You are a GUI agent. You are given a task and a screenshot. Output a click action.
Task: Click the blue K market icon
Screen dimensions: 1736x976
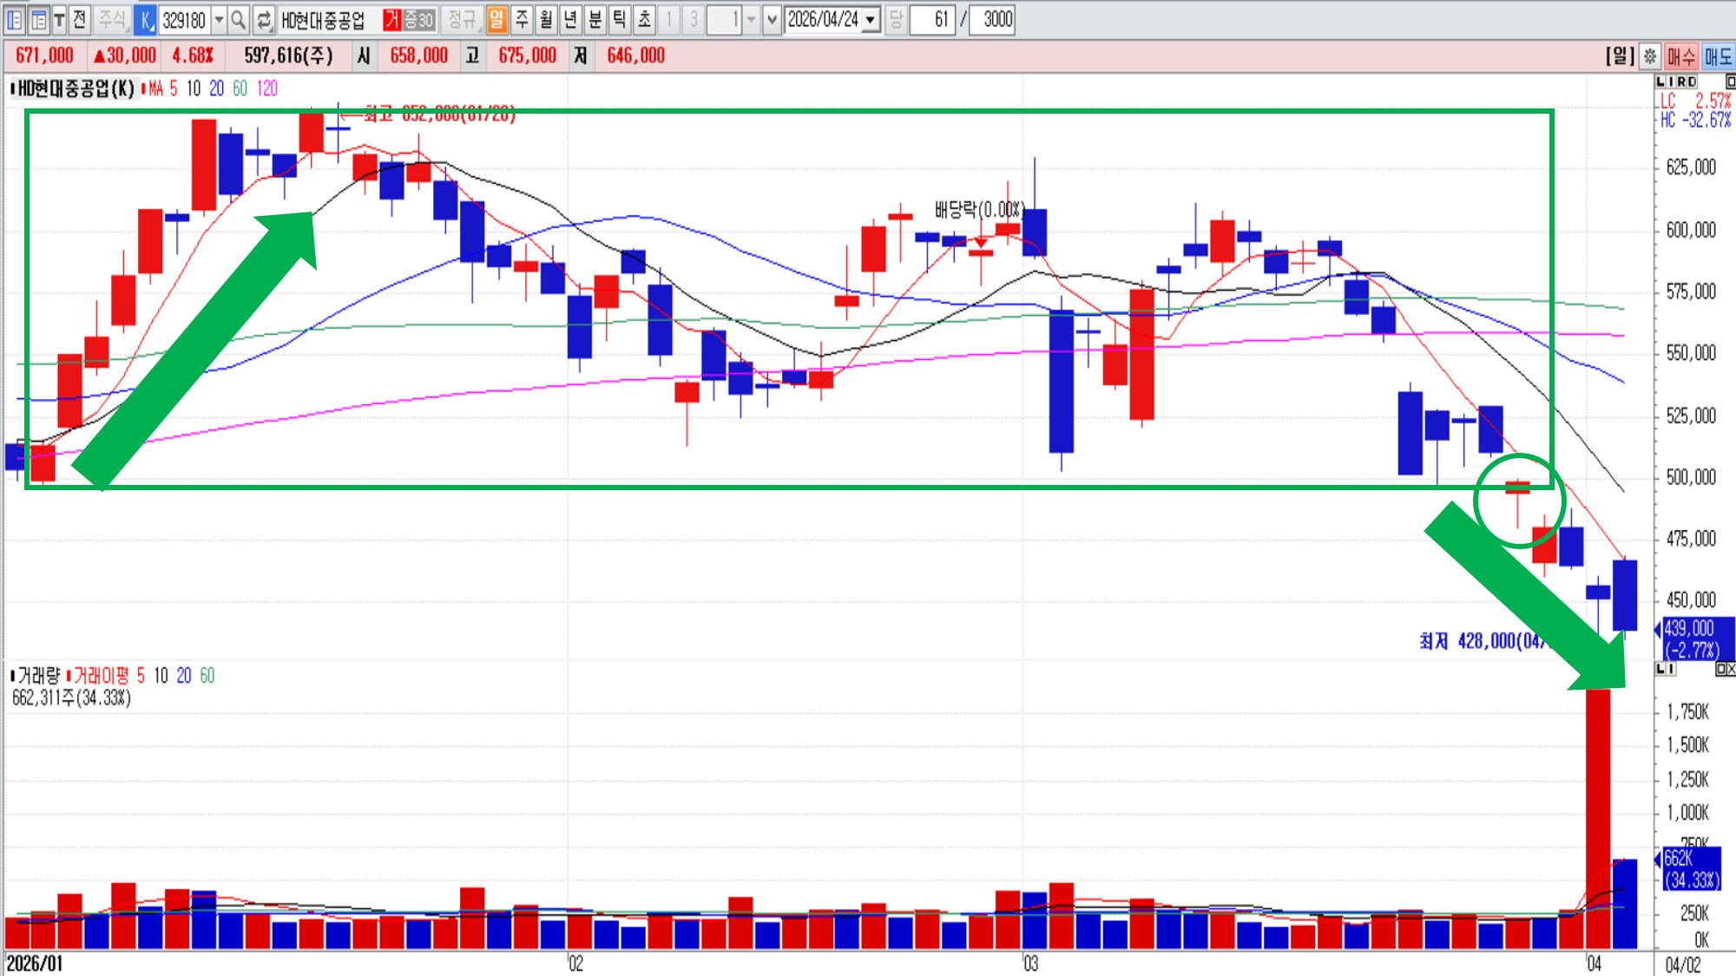147,19
